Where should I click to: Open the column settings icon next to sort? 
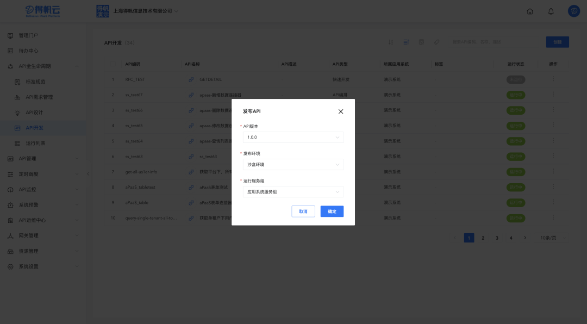coord(406,41)
